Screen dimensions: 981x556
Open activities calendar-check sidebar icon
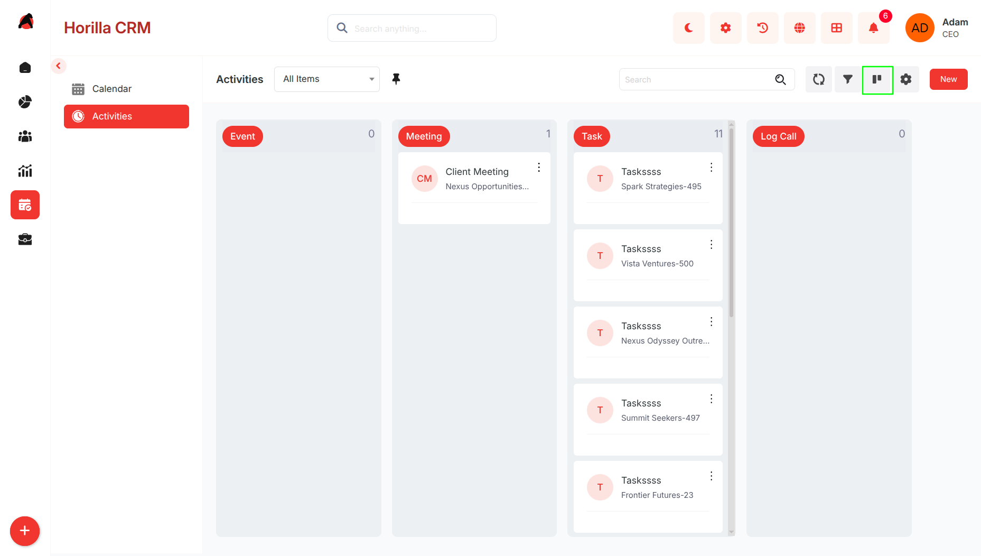pyautogui.click(x=25, y=205)
